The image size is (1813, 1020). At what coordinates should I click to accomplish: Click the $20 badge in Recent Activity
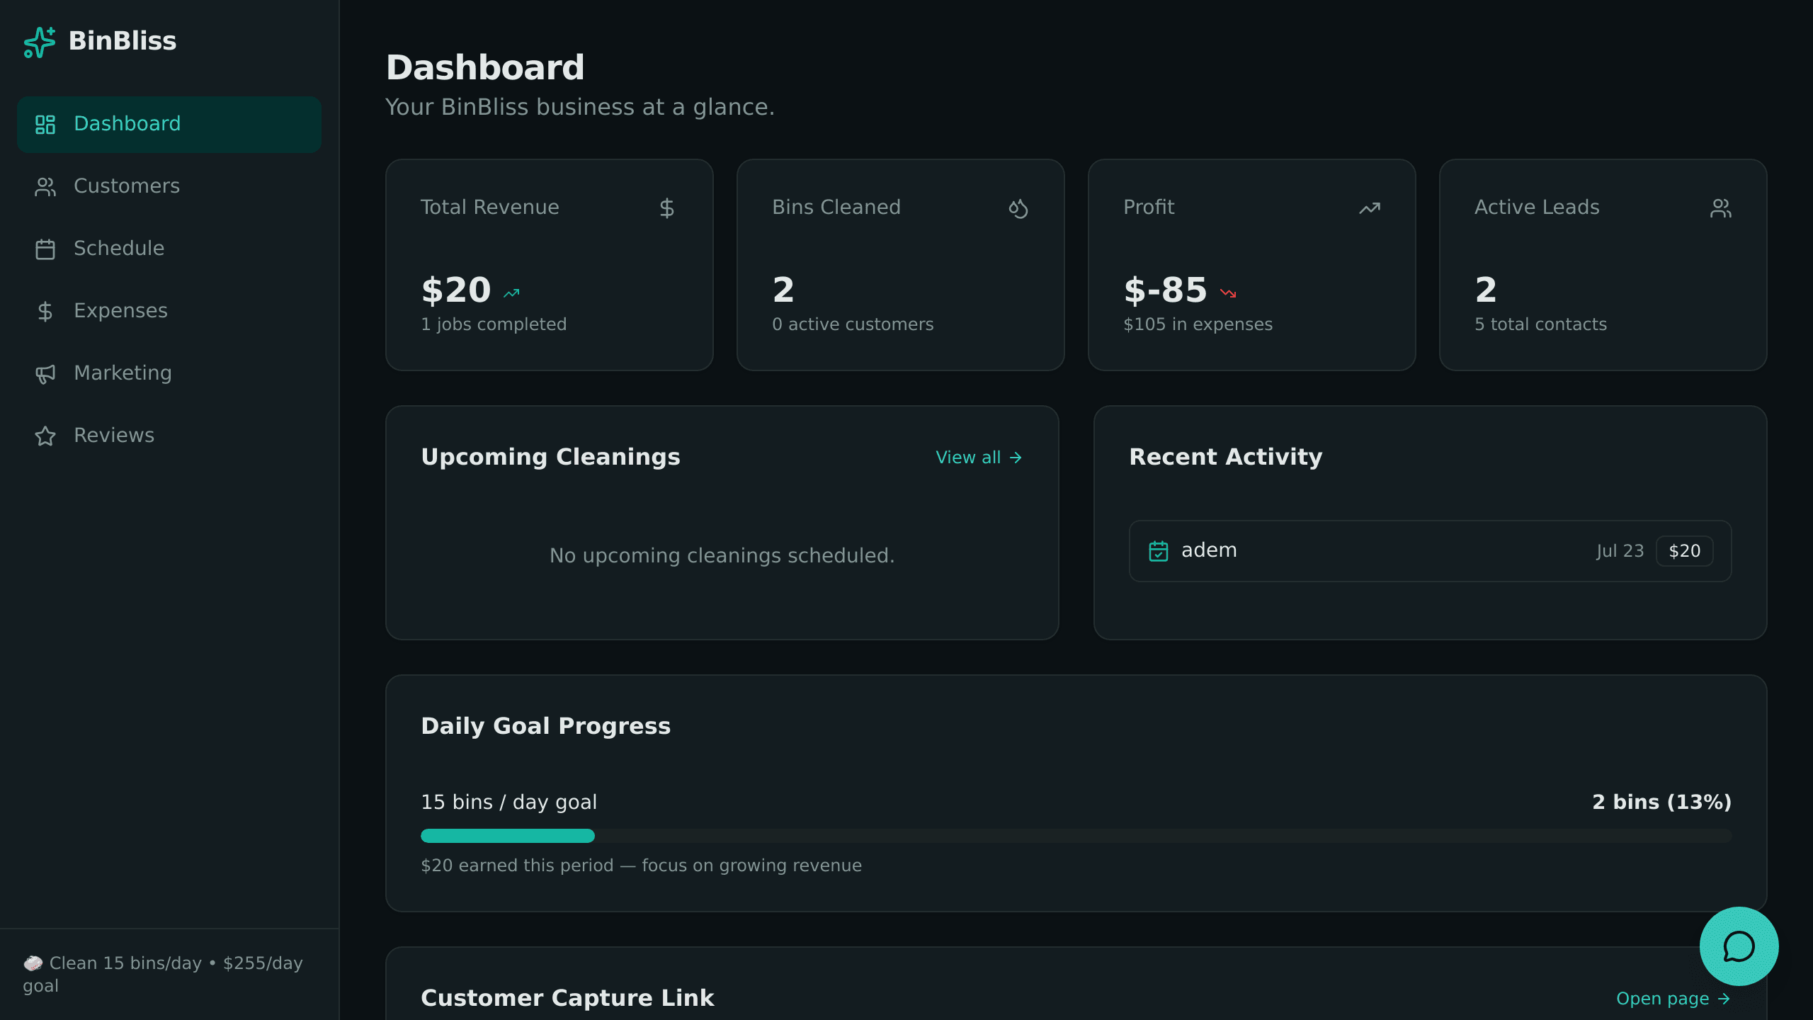[x=1685, y=551]
